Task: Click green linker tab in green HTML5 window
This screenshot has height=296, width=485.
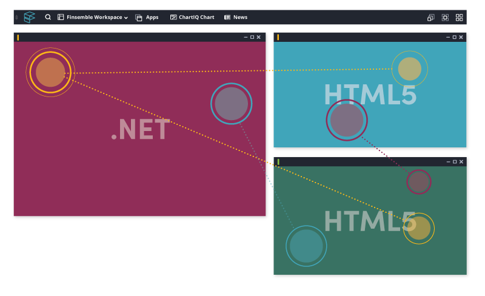Action: [x=278, y=162]
